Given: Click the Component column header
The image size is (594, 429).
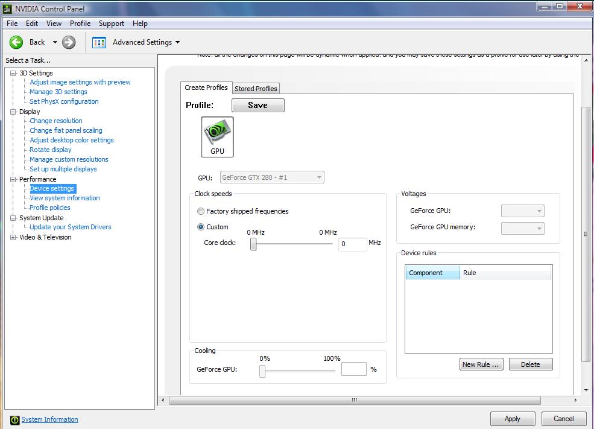Looking at the screenshot, I should (432, 273).
